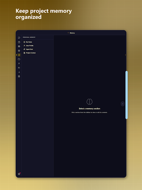Viewport: 142px width, 190px height.
Task: Open the document page icon in sidebar
Action: click(x=19, y=76)
